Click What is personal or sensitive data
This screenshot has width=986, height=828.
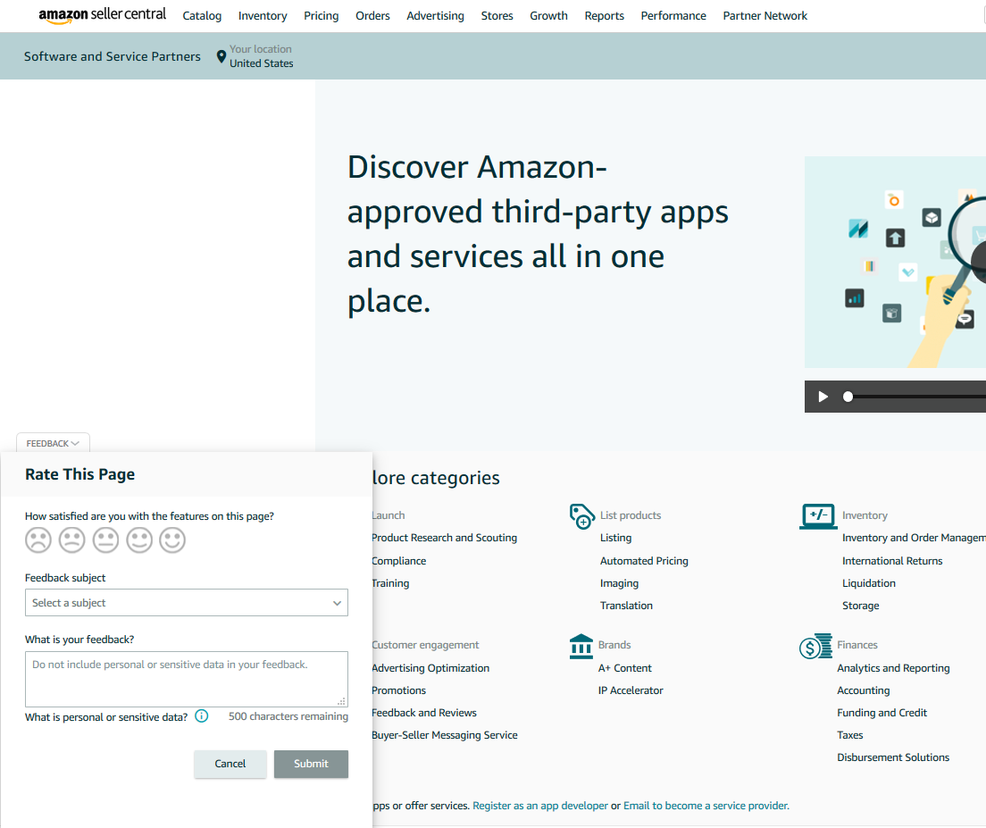(106, 717)
